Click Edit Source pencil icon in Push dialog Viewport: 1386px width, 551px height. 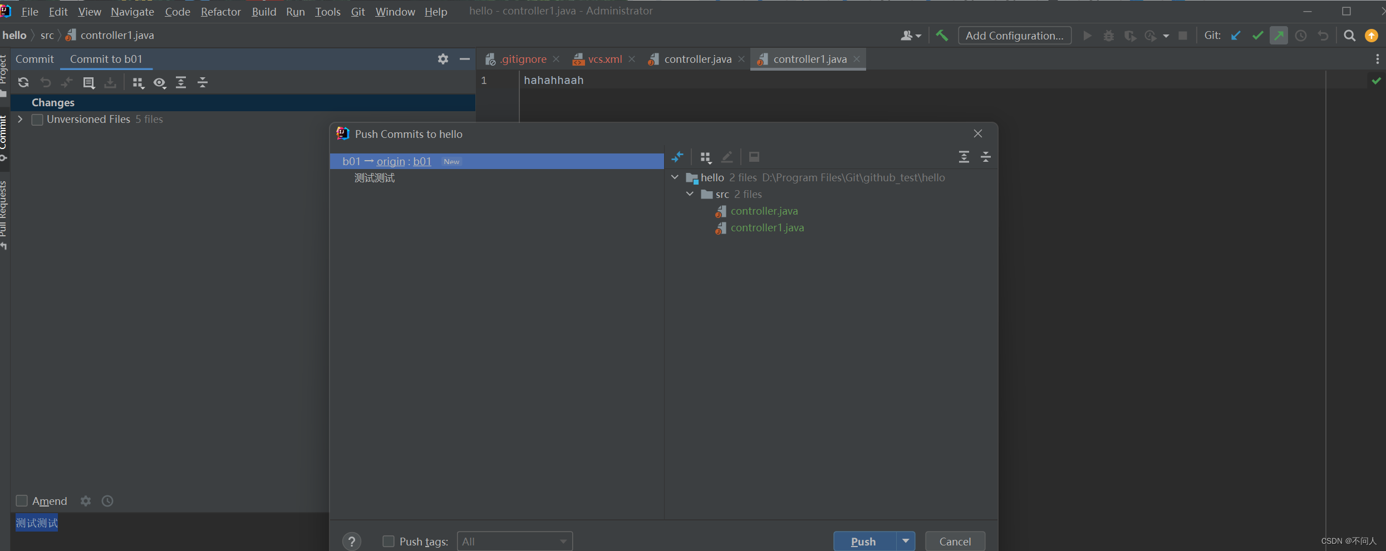727,157
